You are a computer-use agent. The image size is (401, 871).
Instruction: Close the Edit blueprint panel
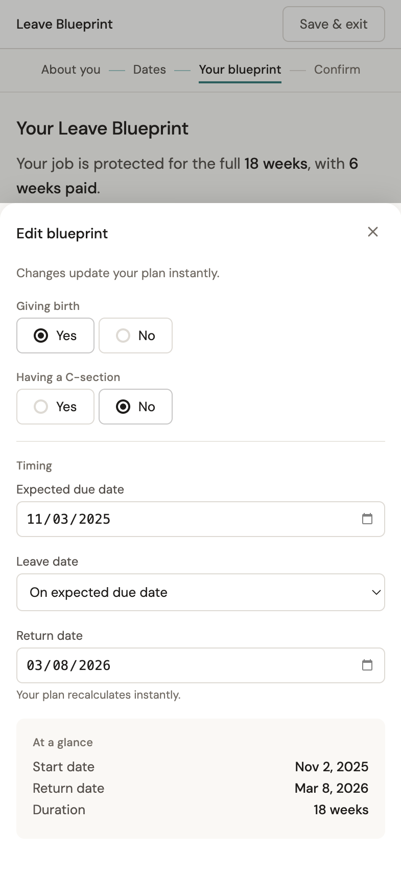373,232
